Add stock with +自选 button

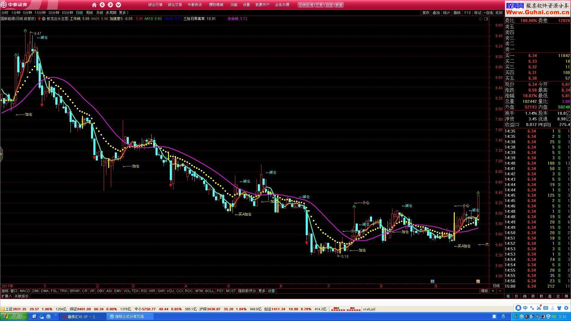click(x=489, y=13)
